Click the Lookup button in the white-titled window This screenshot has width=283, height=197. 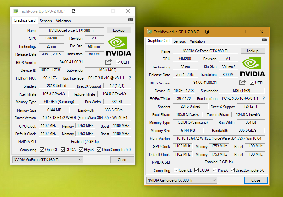tap(119, 30)
